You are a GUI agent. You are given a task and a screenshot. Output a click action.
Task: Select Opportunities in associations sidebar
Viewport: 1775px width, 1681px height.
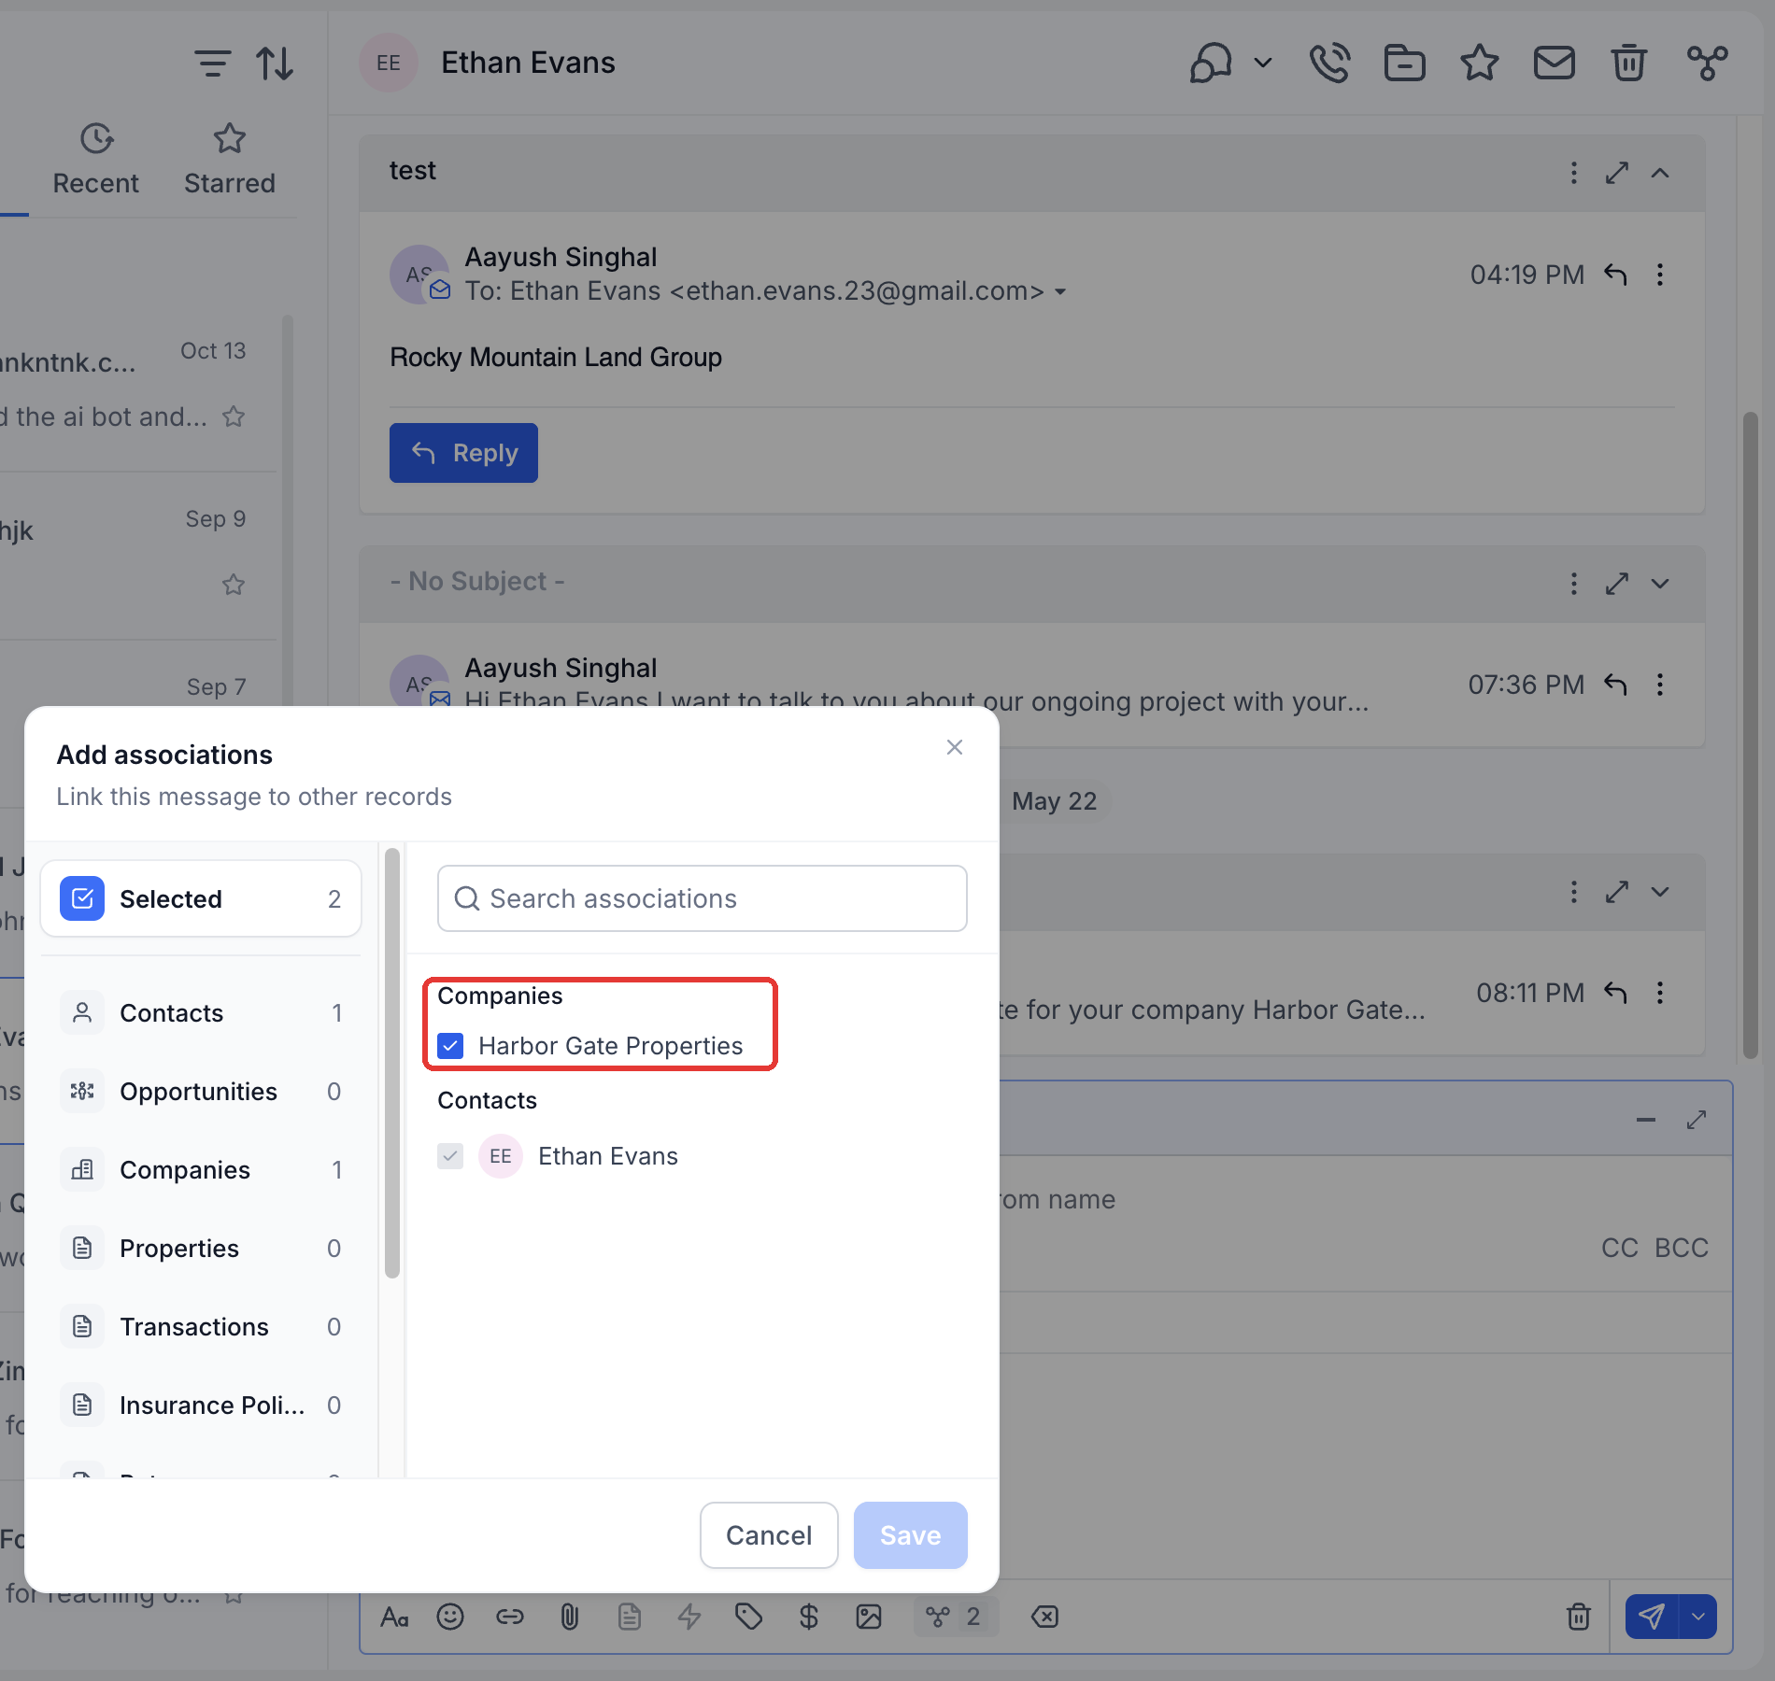201,1092
